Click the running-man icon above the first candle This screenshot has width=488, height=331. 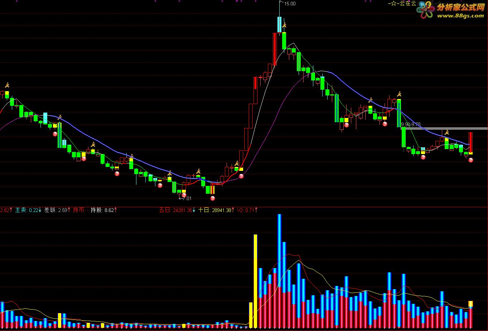click(7, 85)
